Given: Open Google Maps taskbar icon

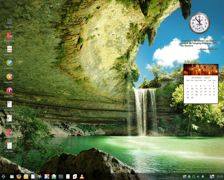Looking at the screenshot, I should coord(47,176).
